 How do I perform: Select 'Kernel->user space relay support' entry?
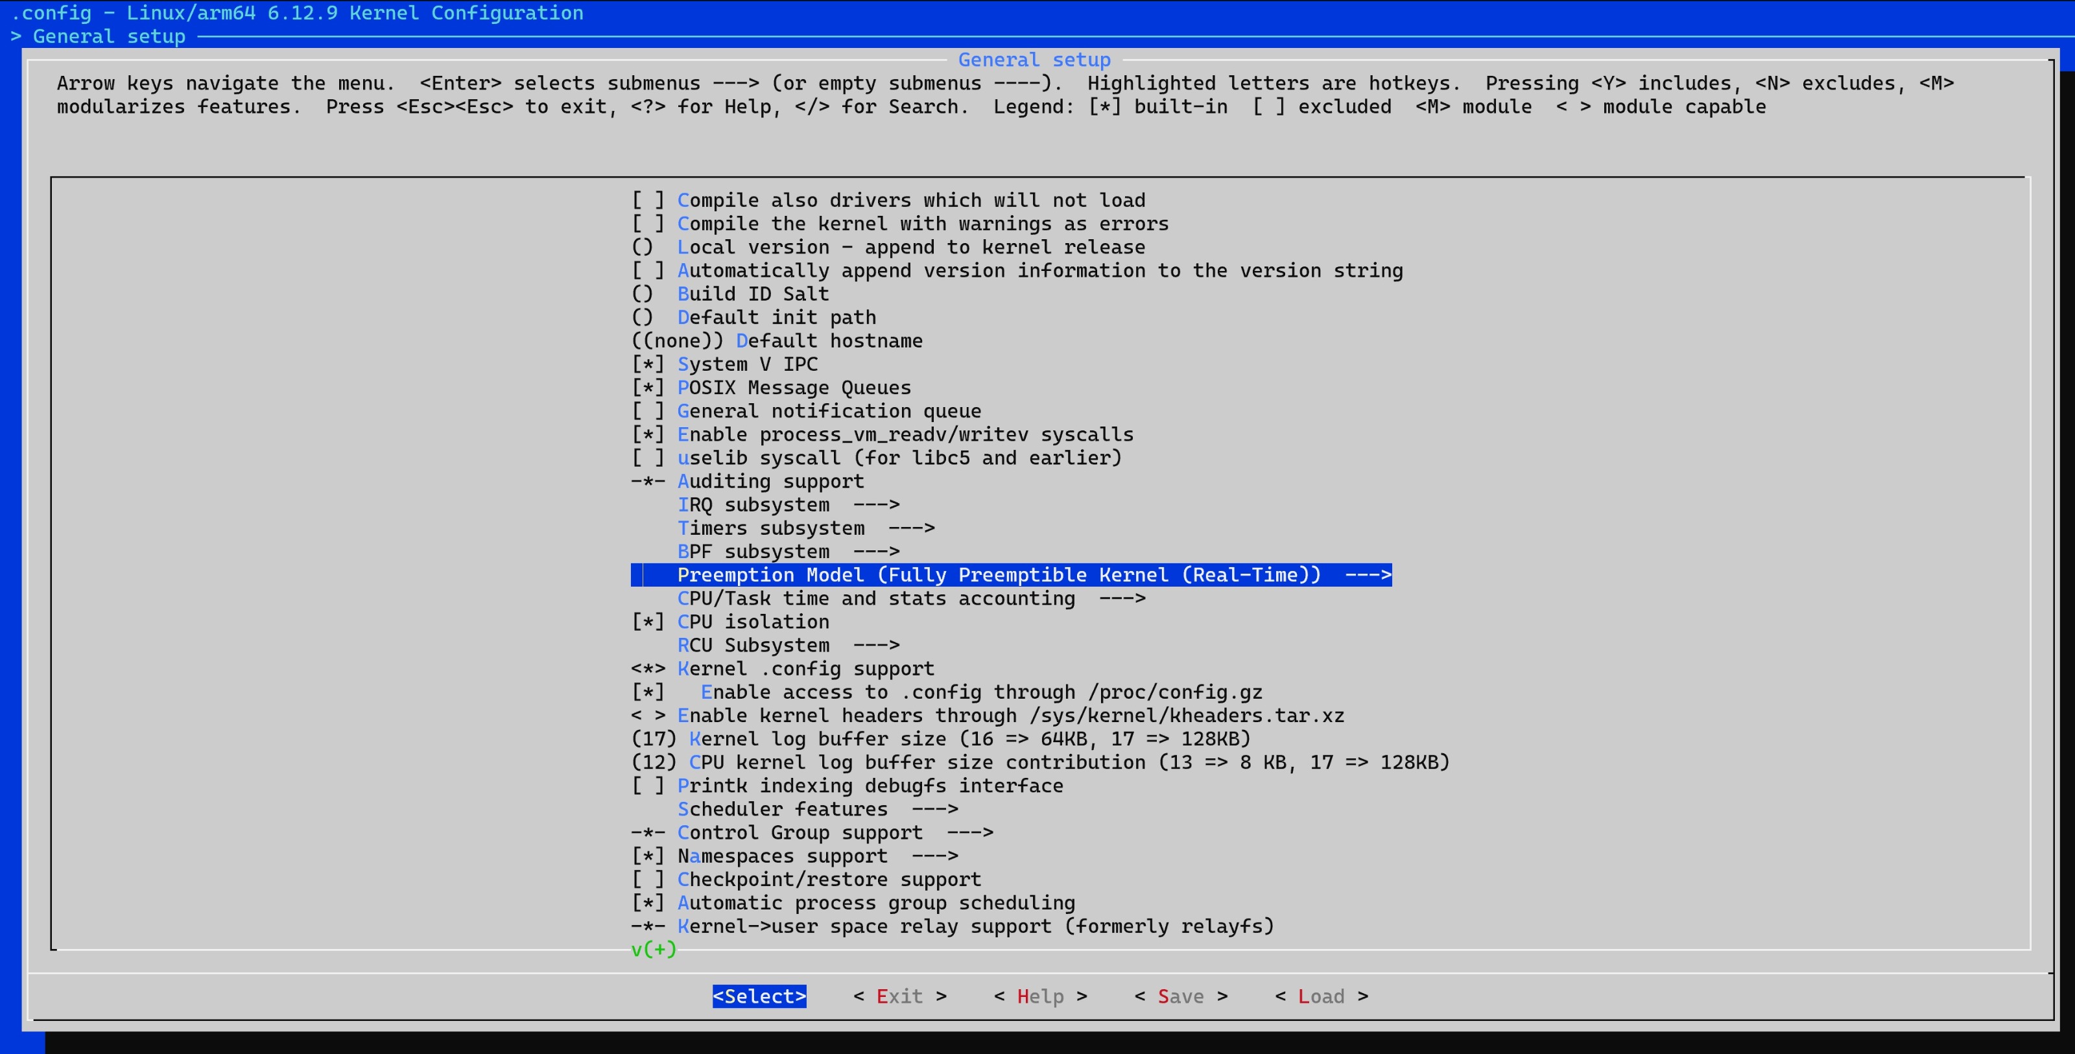952,926
